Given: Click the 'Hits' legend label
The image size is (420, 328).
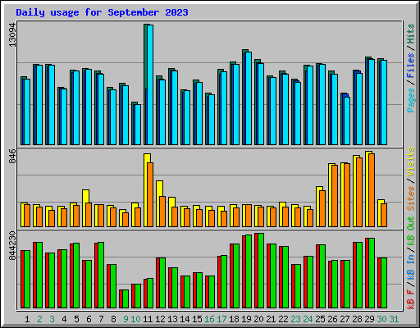Looking at the screenshot, I should [411, 34].
